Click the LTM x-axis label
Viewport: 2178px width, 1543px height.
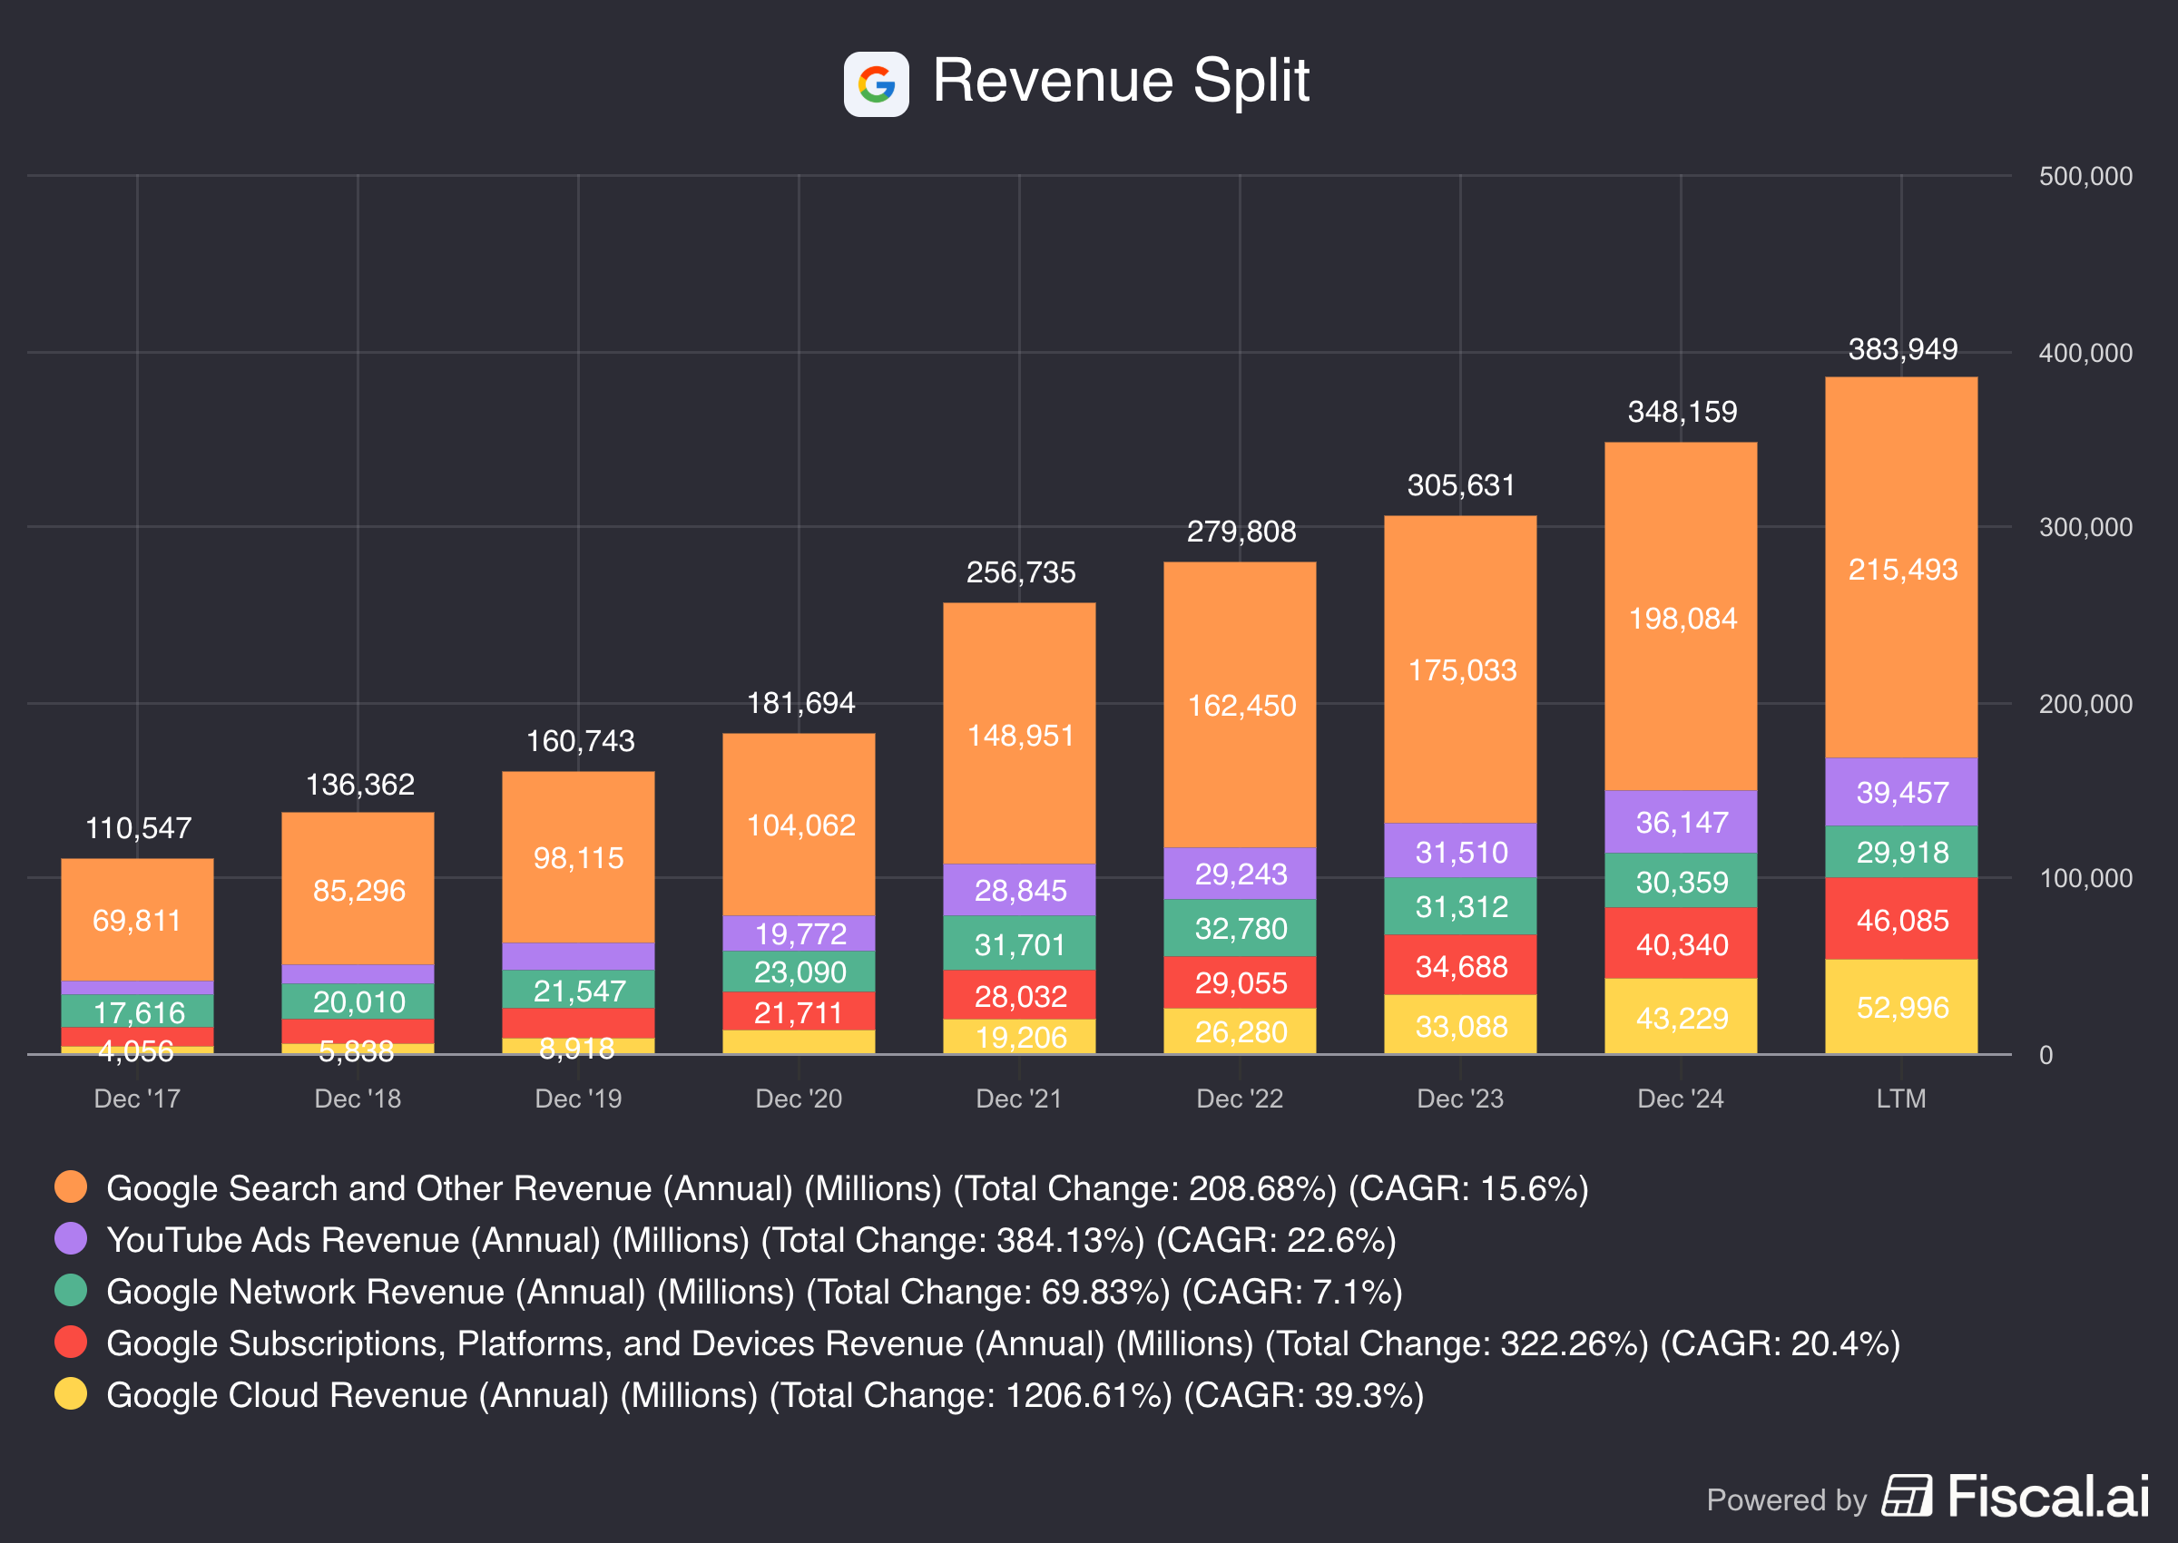click(1900, 1099)
